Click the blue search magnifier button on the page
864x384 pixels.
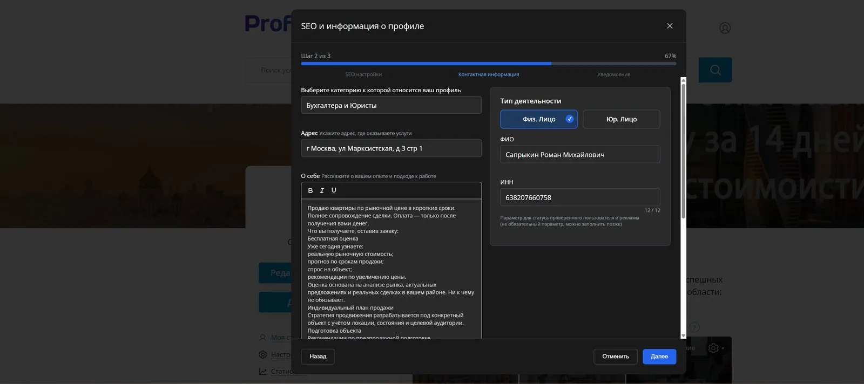[x=715, y=70]
